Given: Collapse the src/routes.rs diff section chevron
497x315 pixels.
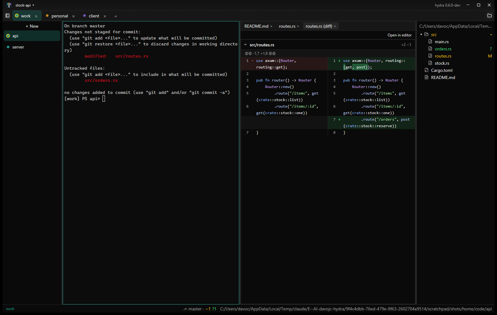Looking at the screenshot, I should click(x=245, y=45).
